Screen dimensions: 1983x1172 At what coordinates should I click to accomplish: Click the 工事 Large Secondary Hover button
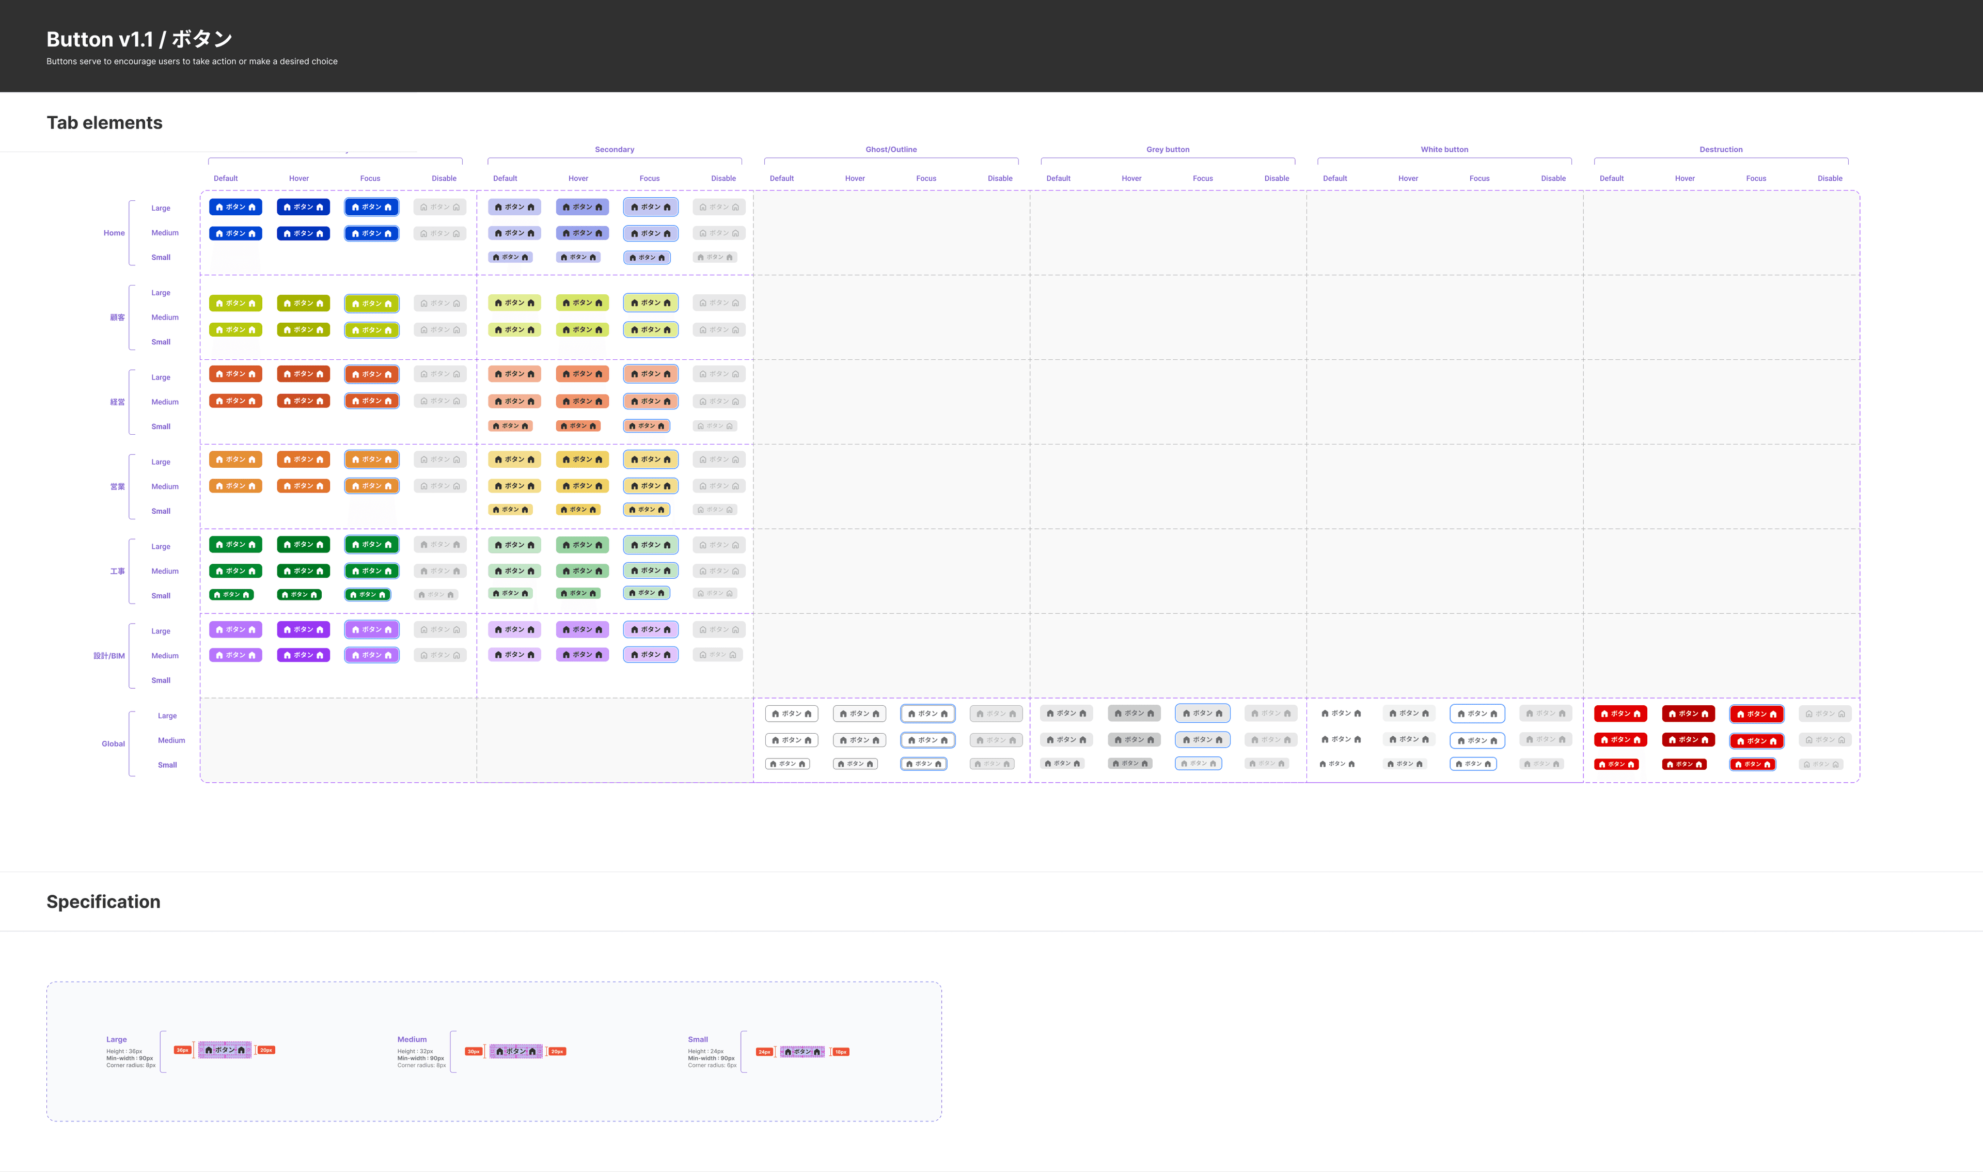[582, 545]
